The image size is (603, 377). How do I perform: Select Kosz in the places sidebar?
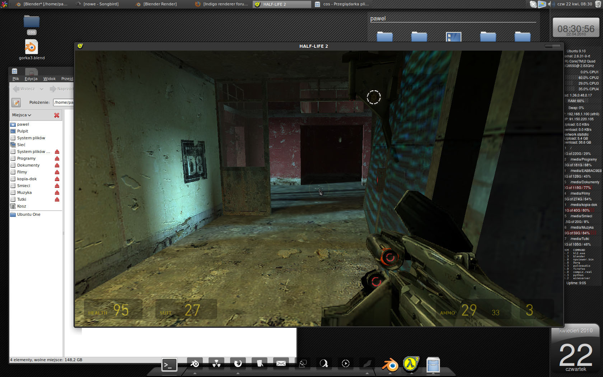pos(22,206)
